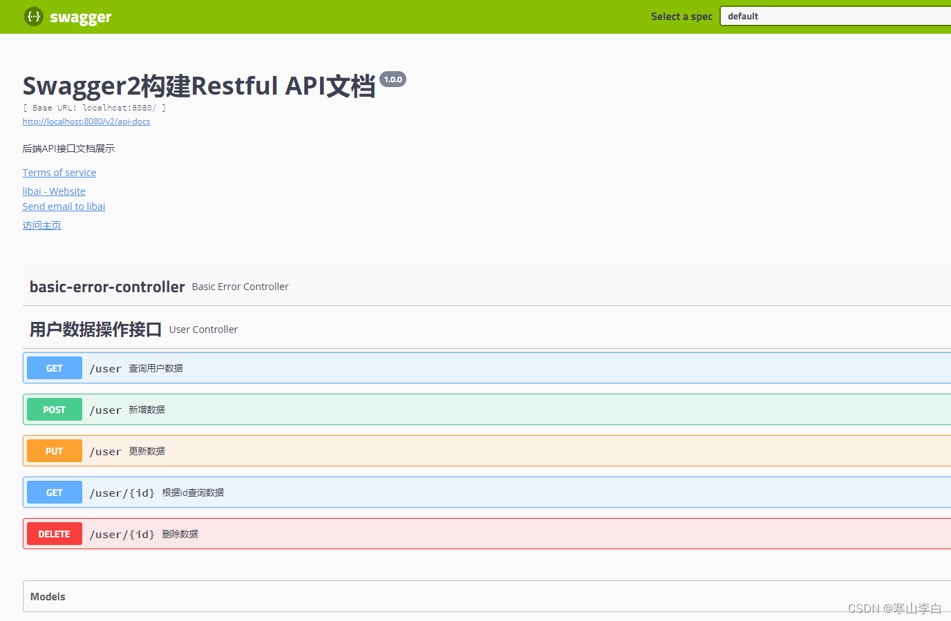Click the Swagger2构建Restful API文档 title
The image size is (951, 621).
[199, 86]
